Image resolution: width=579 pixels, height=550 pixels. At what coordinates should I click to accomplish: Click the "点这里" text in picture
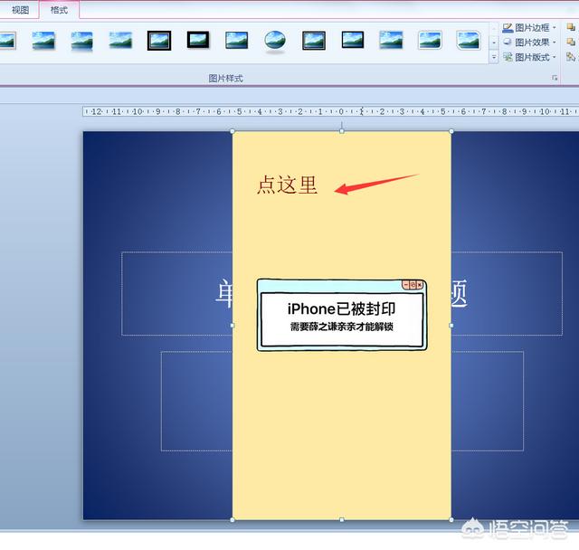(288, 185)
